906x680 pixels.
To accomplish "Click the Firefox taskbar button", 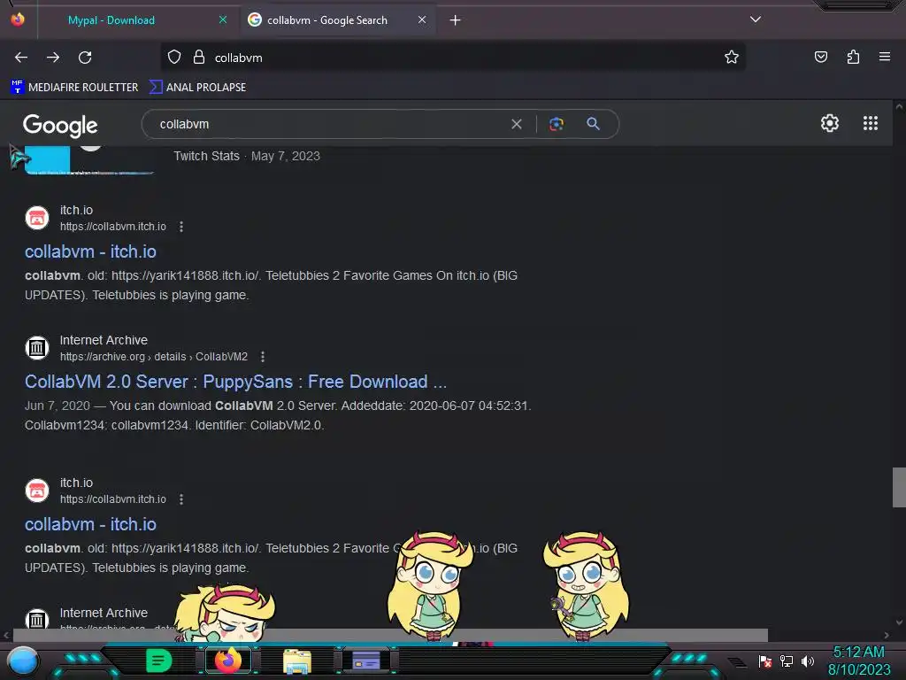I will (228, 661).
